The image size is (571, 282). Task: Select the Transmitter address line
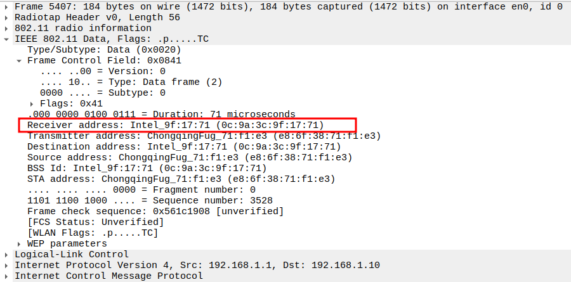(x=203, y=136)
